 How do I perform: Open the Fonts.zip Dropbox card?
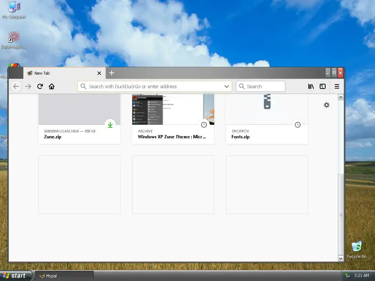click(x=267, y=119)
